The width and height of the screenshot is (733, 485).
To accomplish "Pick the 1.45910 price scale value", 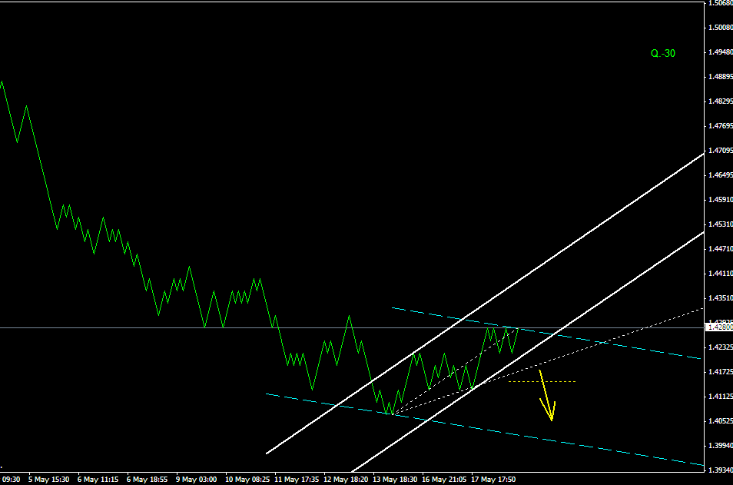I will (721, 200).
